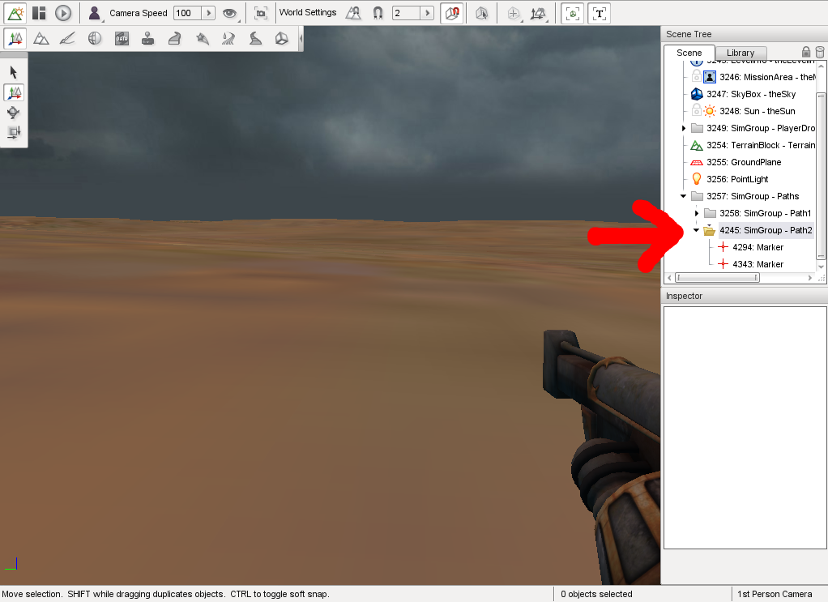Toggle scene tree lock selection icon
This screenshot has width=828, height=602.
click(x=806, y=53)
